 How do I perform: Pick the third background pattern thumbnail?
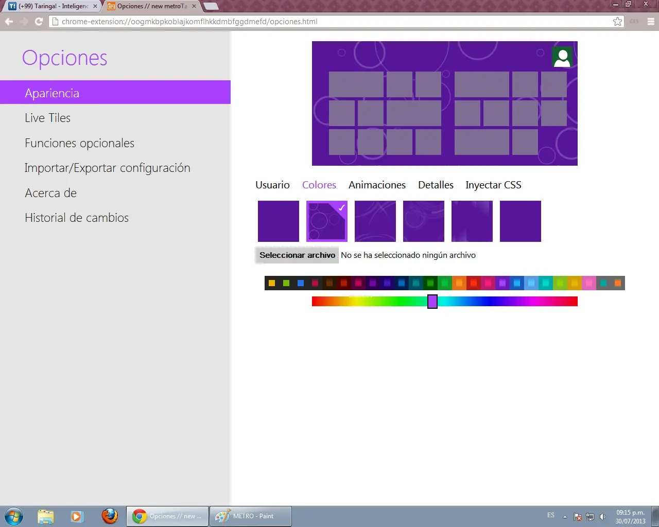coord(375,221)
